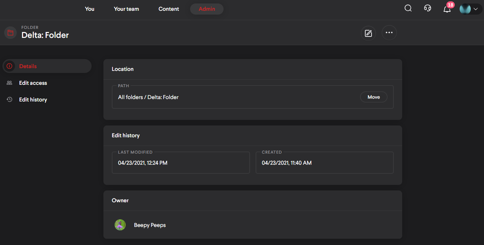Image resolution: width=484 pixels, height=245 pixels.
Task: Click the Beepy Peeps owner name
Action: tap(150, 225)
